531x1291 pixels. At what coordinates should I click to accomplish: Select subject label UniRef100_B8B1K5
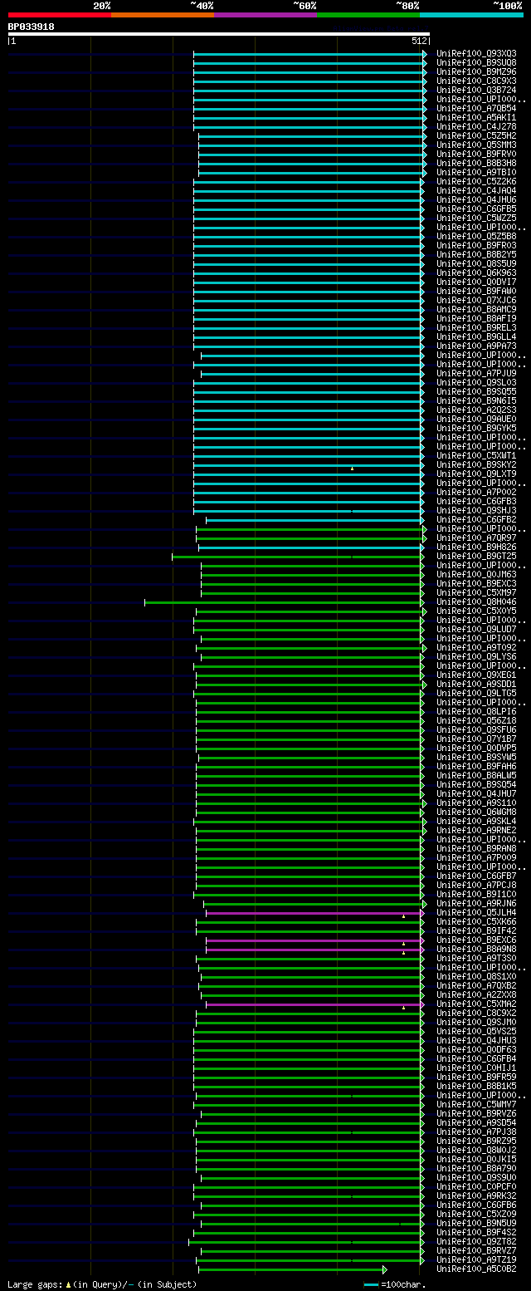pos(476,1086)
